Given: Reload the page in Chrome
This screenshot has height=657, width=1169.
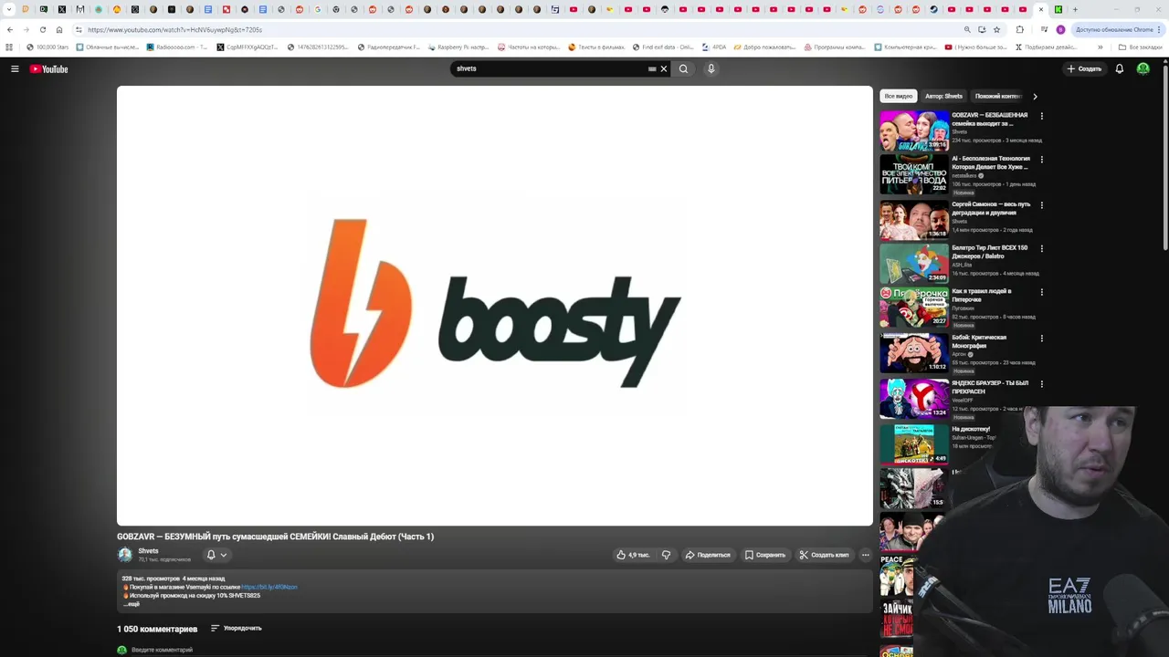Looking at the screenshot, I should (x=42, y=29).
